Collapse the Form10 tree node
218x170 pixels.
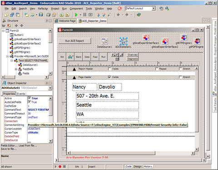3,31
